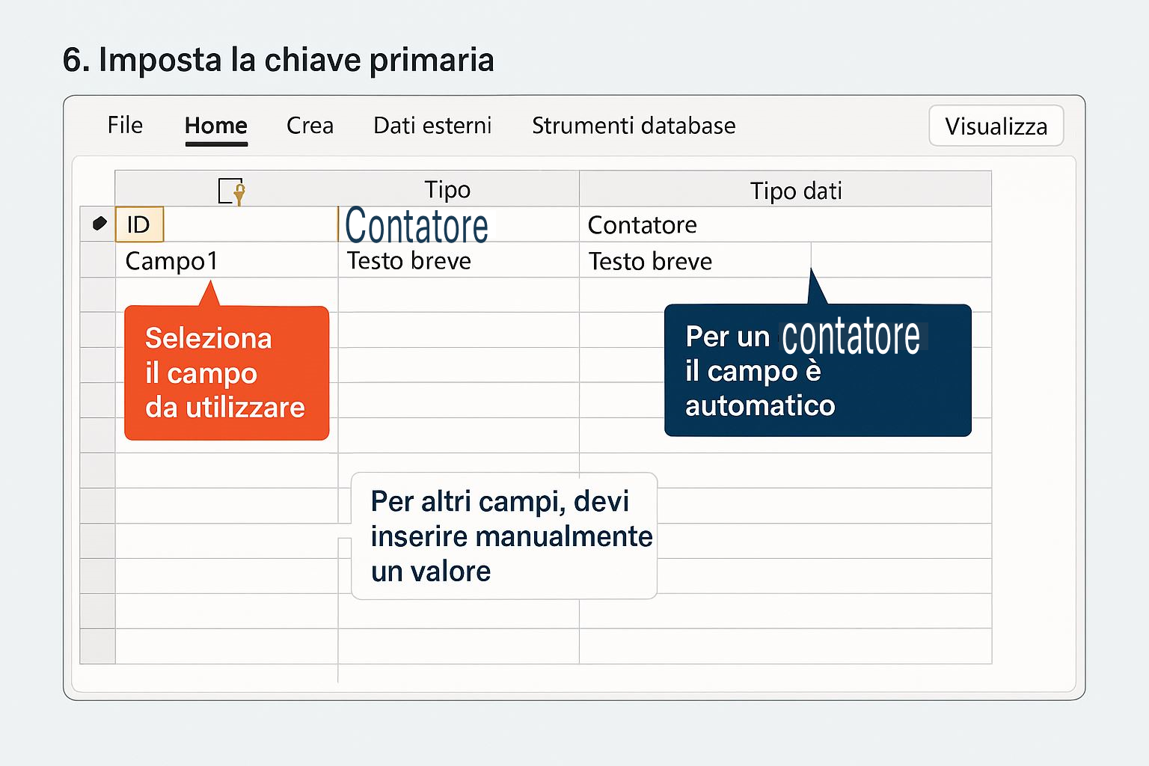Select the ID field name cell
The width and height of the screenshot is (1149, 766).
tap(139, 224)
